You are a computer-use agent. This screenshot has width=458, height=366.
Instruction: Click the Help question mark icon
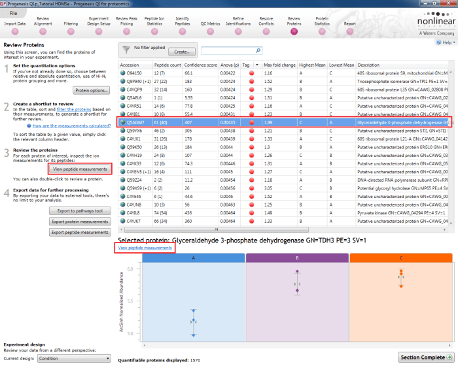click(439, 42)
